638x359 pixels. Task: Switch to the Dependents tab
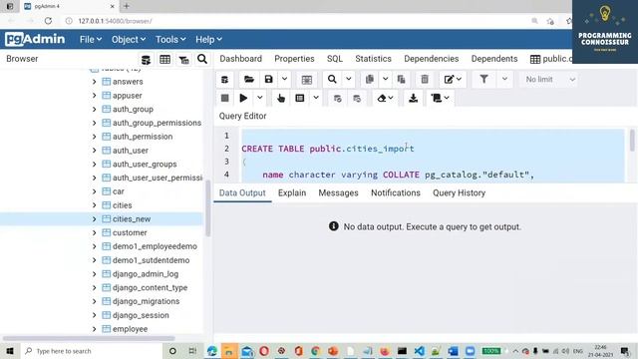click(x=494, y=59)
